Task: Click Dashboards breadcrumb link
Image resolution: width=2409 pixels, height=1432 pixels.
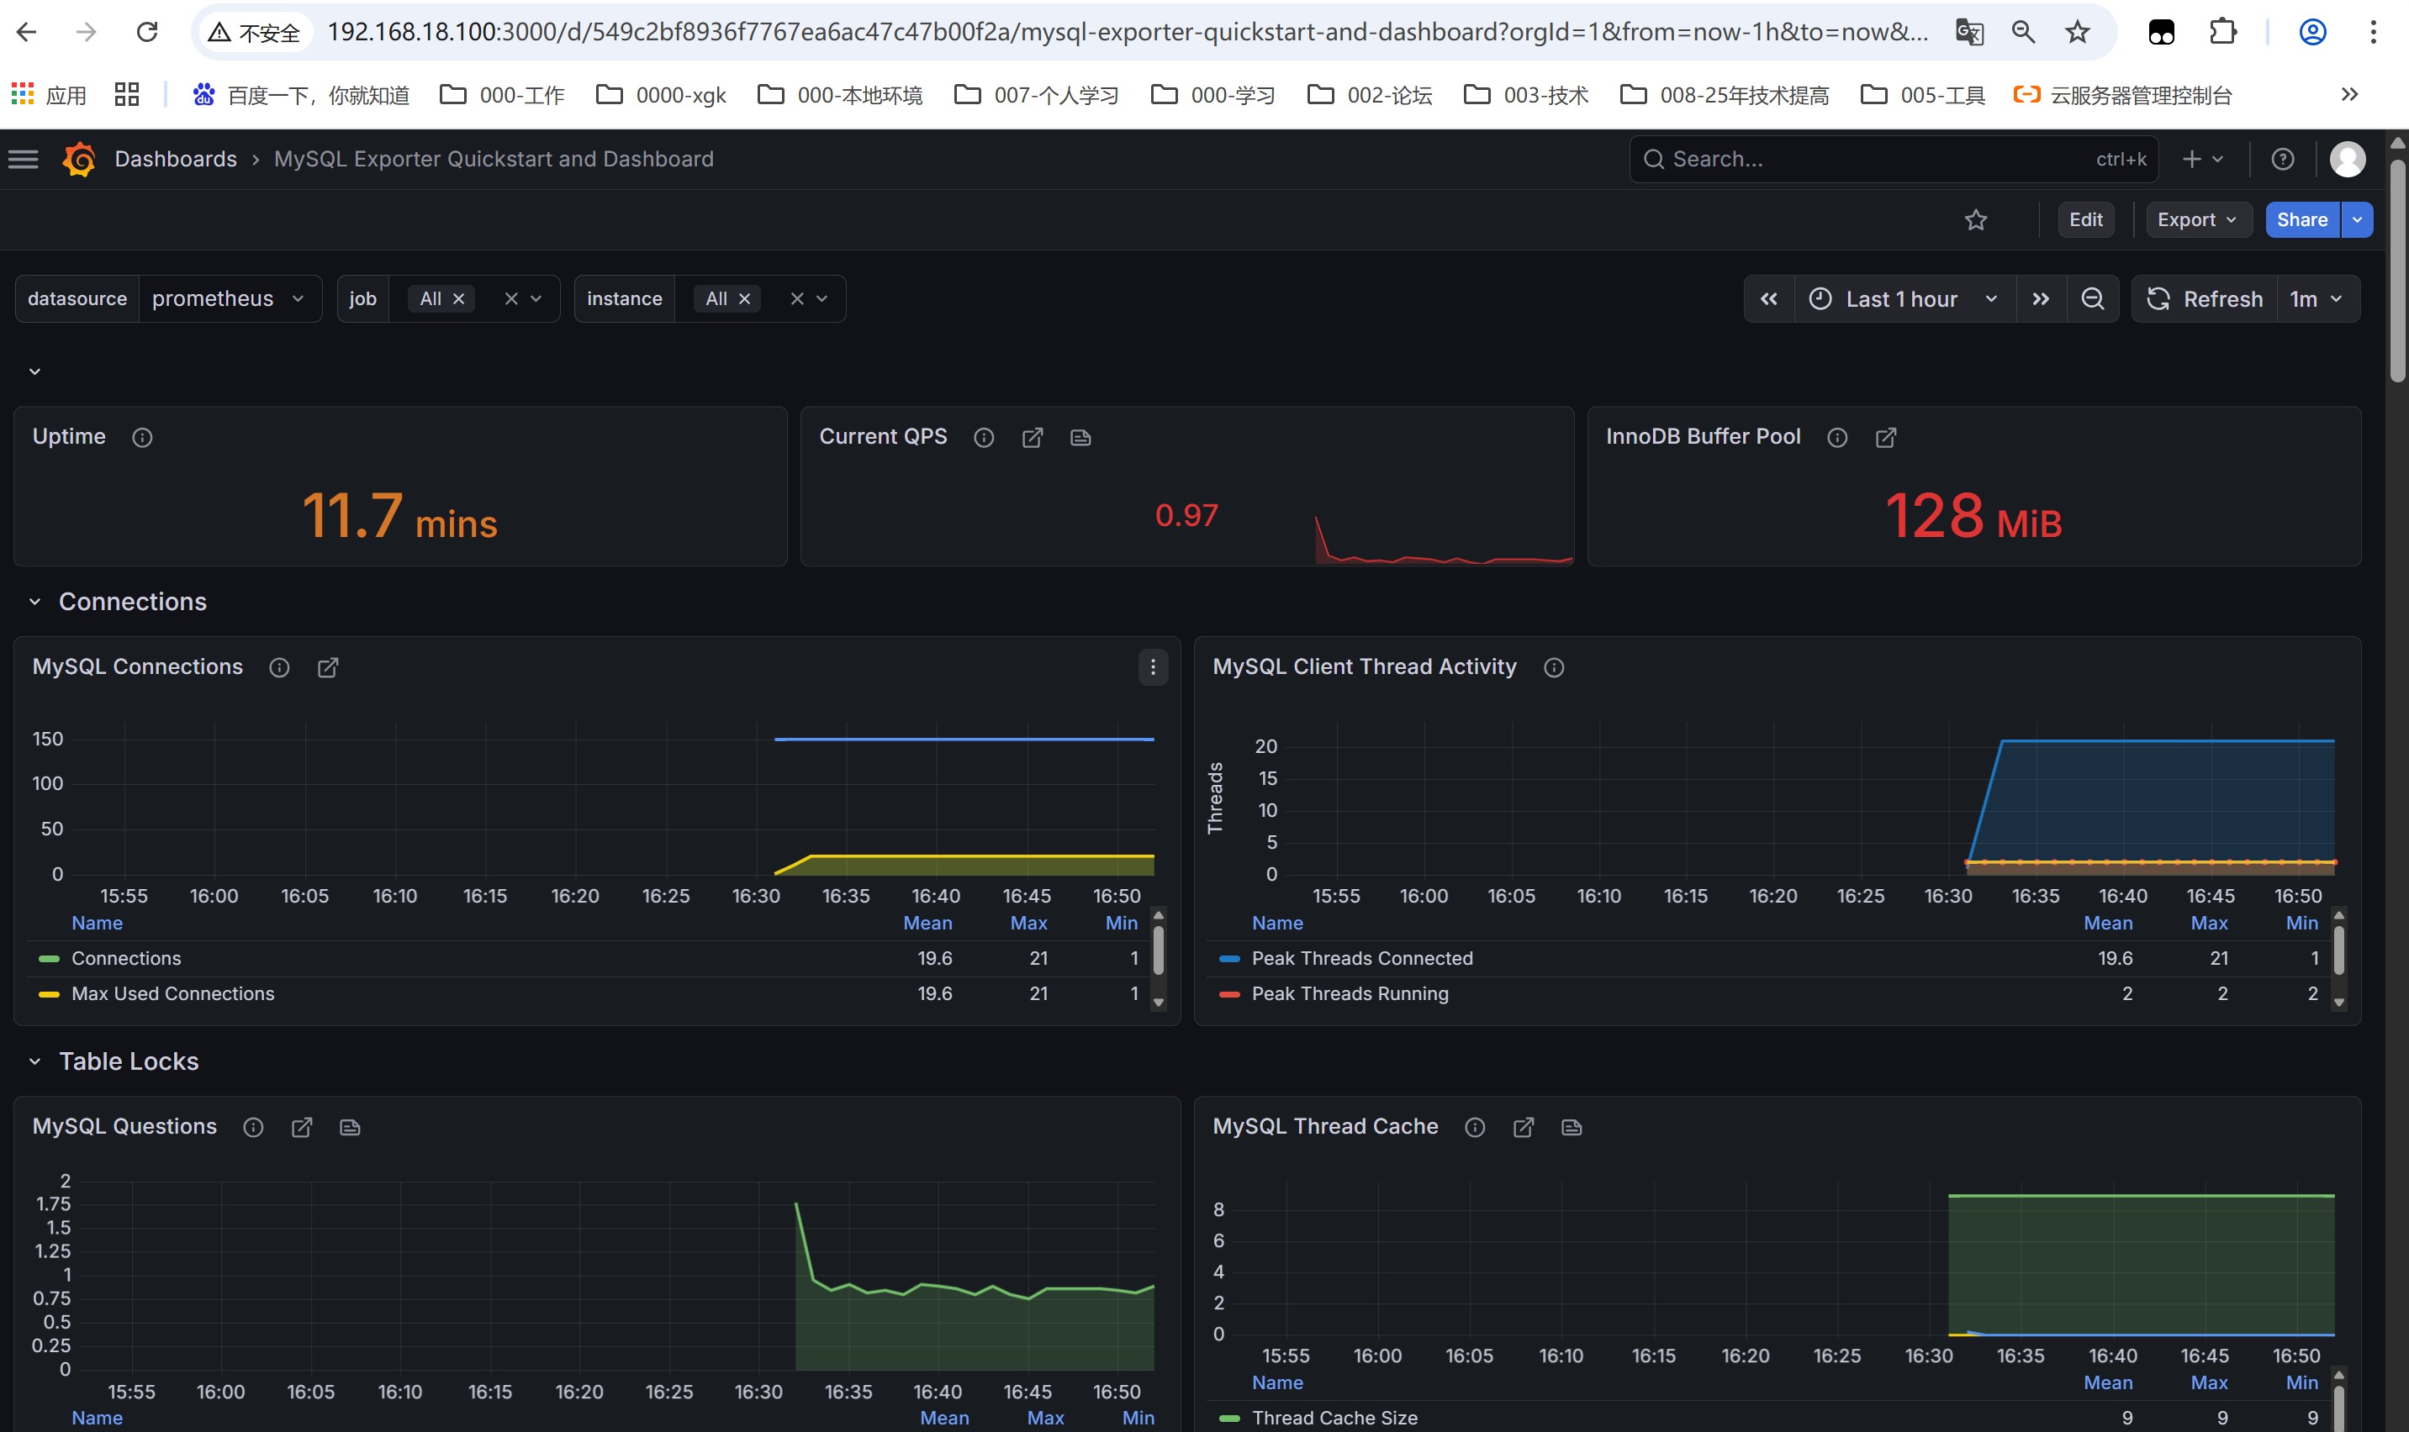Action: pyautogui.click(x=175, y=159)
